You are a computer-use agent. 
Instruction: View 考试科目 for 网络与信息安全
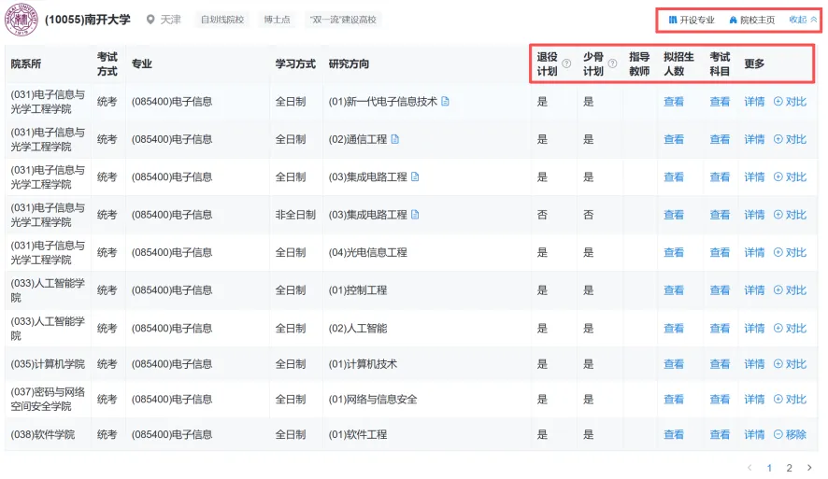pyautogui.click(x=720, y=400)
